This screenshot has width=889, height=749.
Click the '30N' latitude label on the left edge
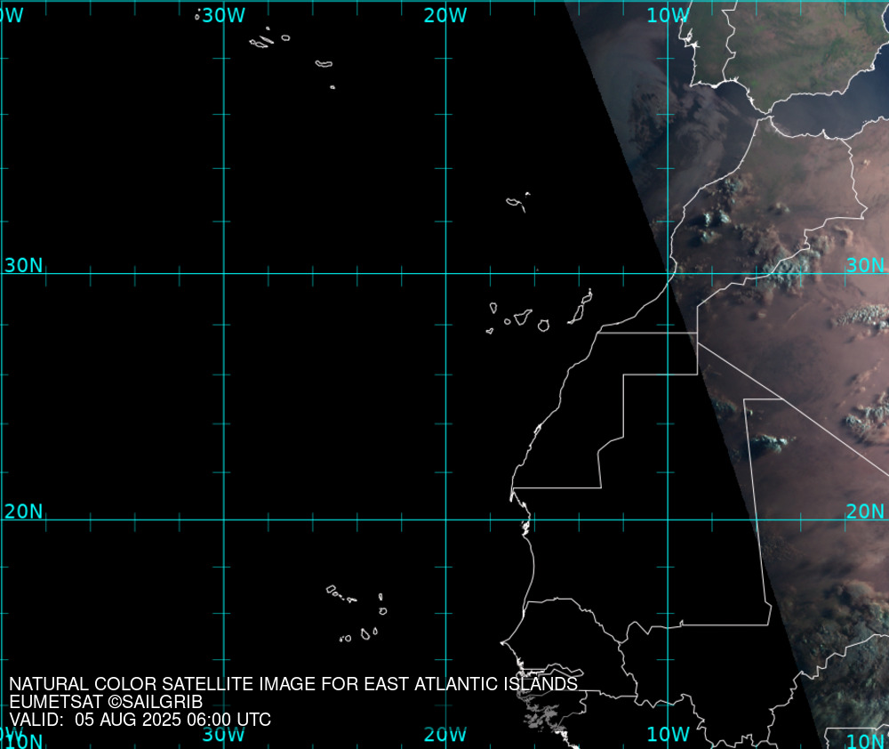tap(23, 265)
